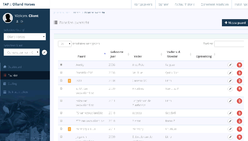Screen dimensions: 248x141
Task: Open the Selecteer klant dropdown
Action: pyautogui.click(x=22, y=52)
